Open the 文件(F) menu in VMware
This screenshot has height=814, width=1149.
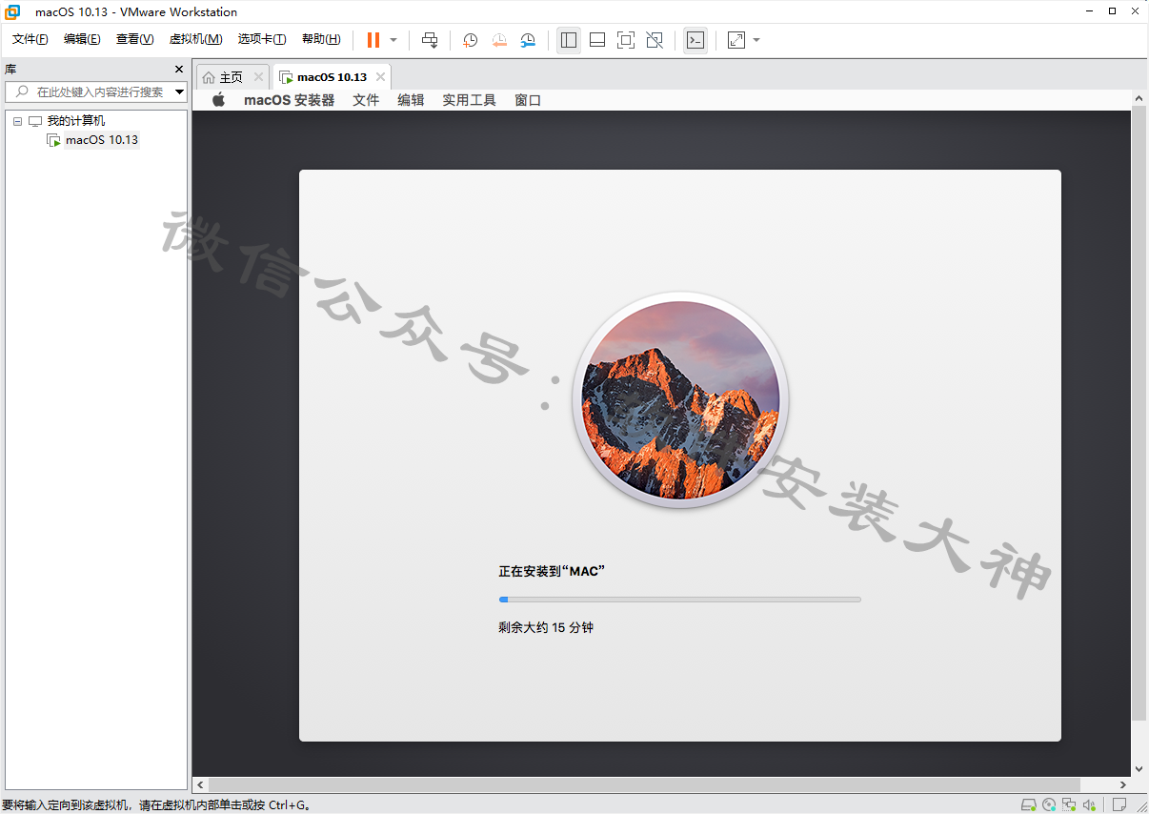[x=30, y=39]
